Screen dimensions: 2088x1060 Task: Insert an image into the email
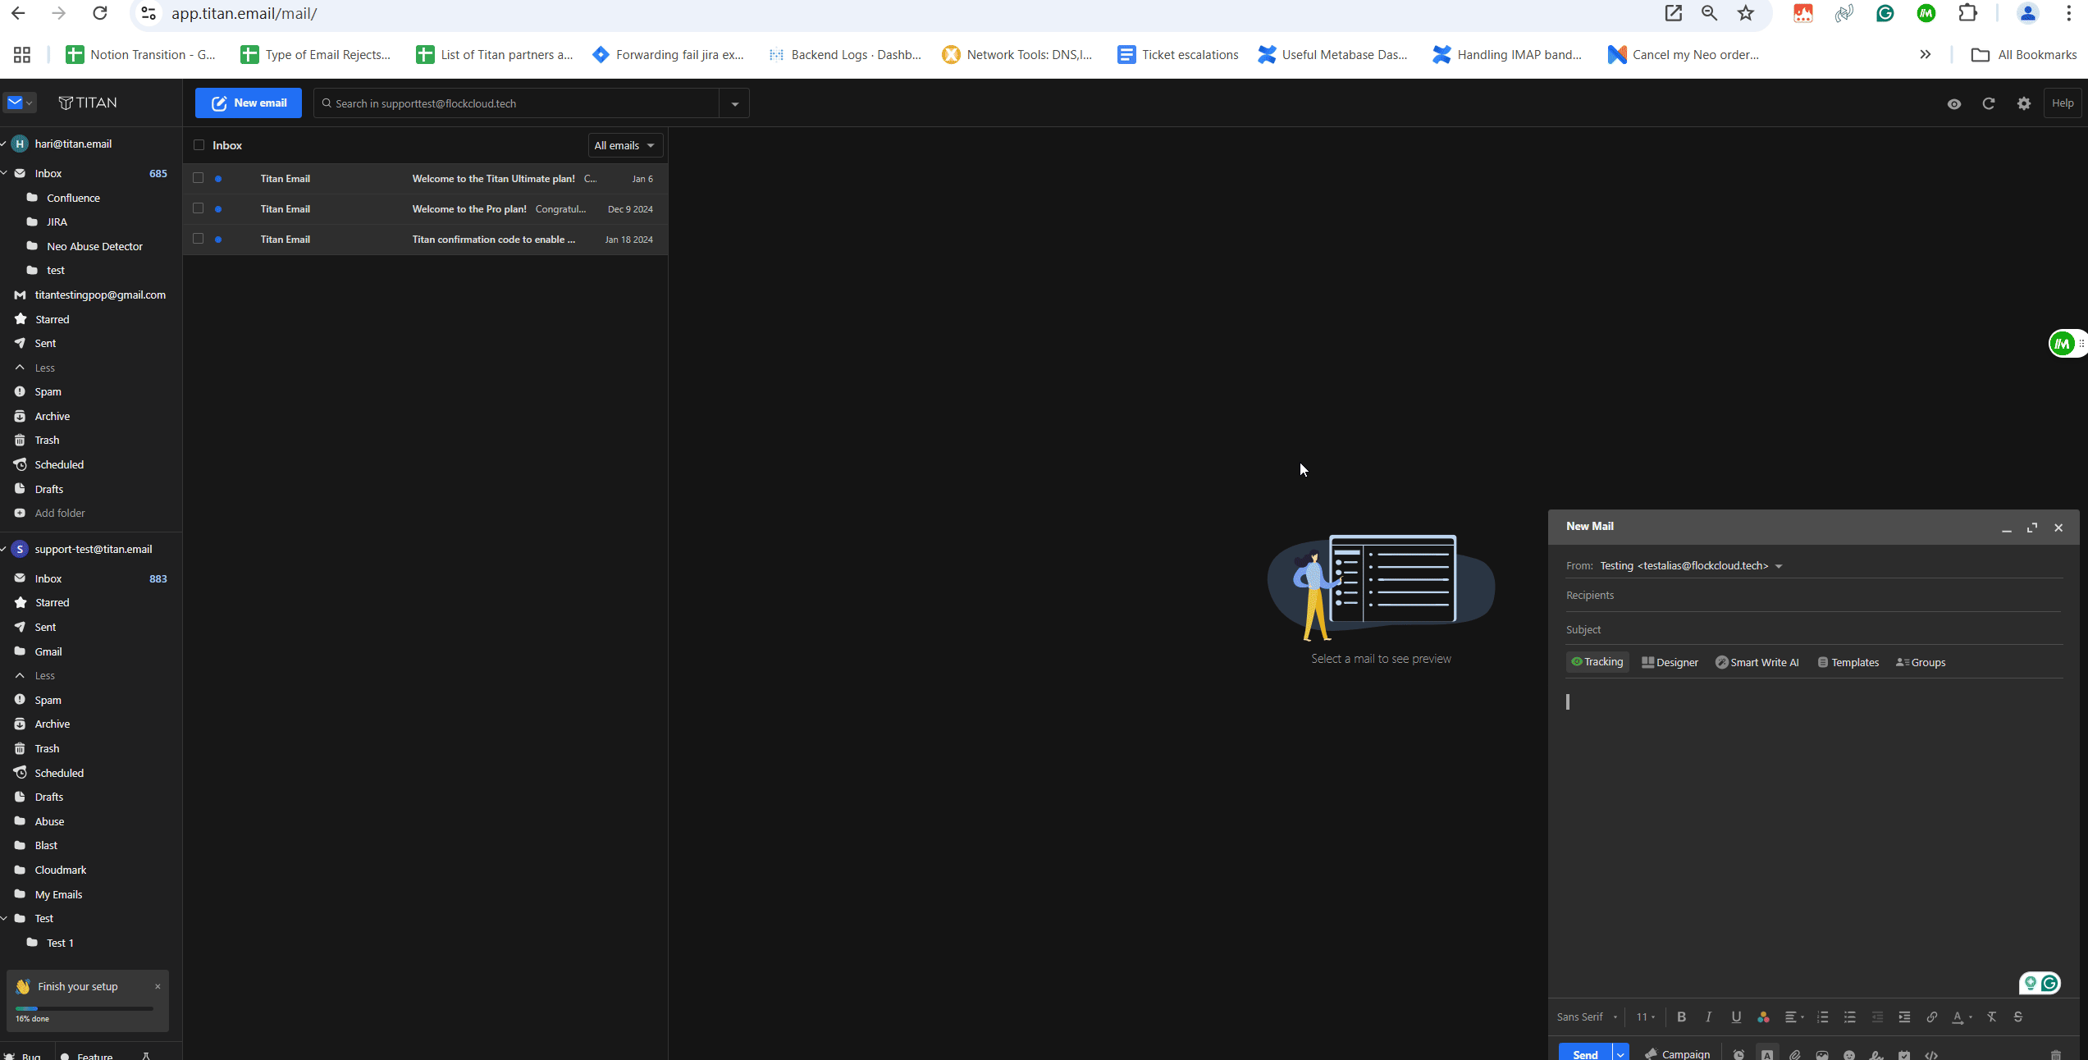pos(1822,1054)
